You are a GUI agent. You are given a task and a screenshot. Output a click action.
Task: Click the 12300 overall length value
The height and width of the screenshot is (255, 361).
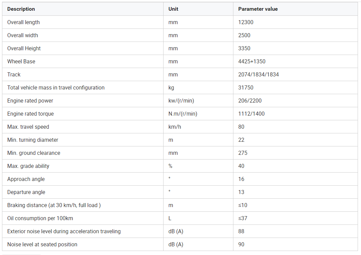point(246,22)
